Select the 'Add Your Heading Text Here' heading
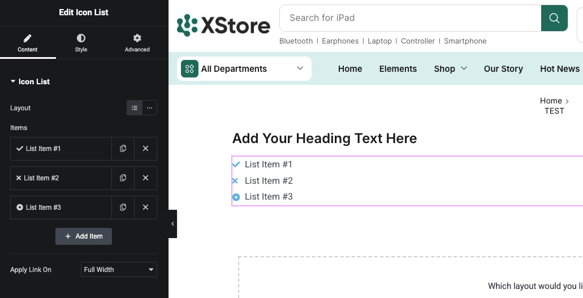 pos(325,139)
